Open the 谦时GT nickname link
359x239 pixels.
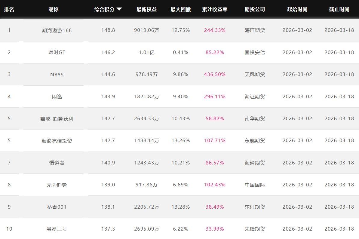[x=57, y=52]
